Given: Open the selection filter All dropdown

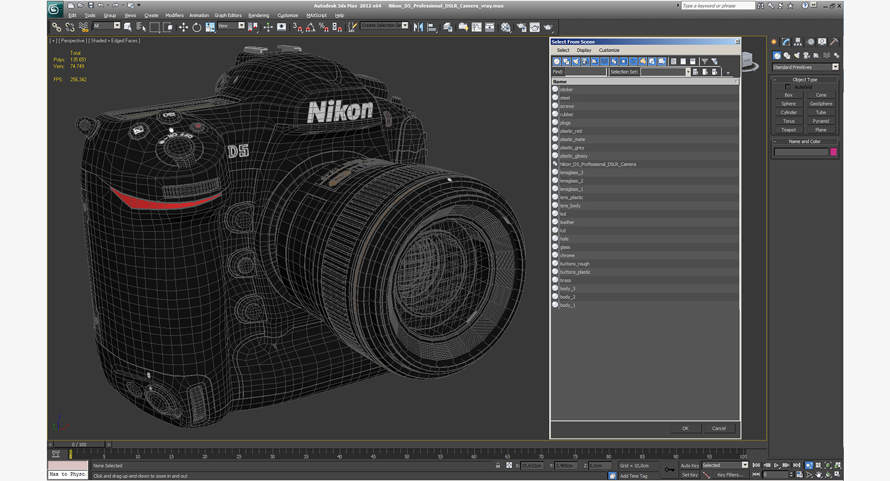Looking at the screenshot, I should pos(107,26).
